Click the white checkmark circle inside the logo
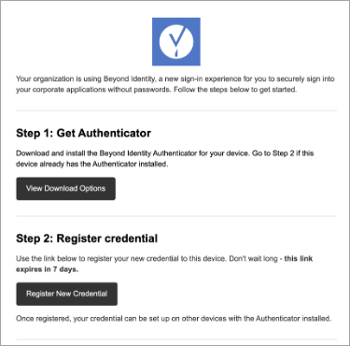350x346 pixels. click(176, 41)
